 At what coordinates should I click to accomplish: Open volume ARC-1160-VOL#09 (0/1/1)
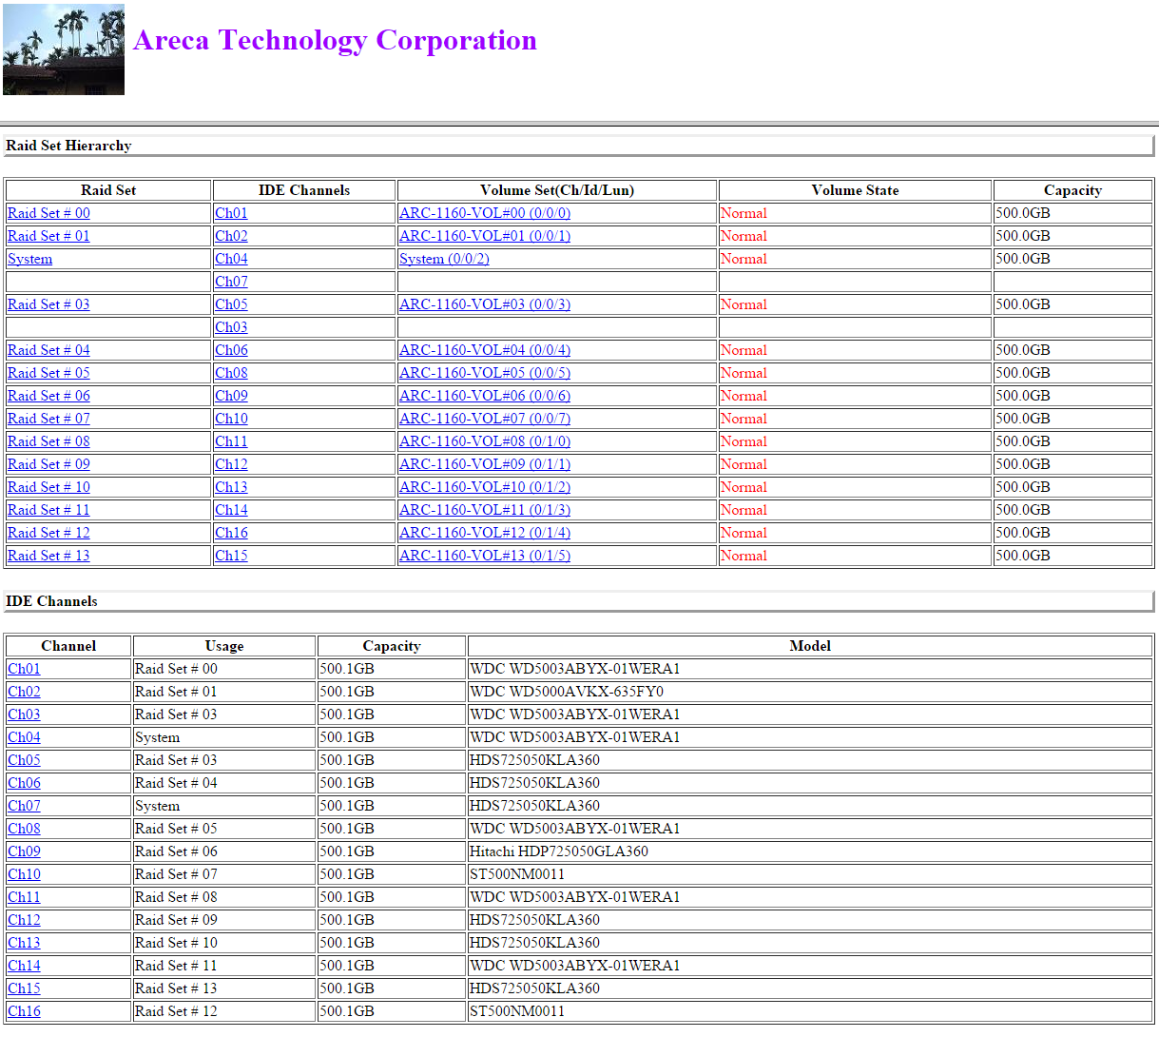coord(485,464)
